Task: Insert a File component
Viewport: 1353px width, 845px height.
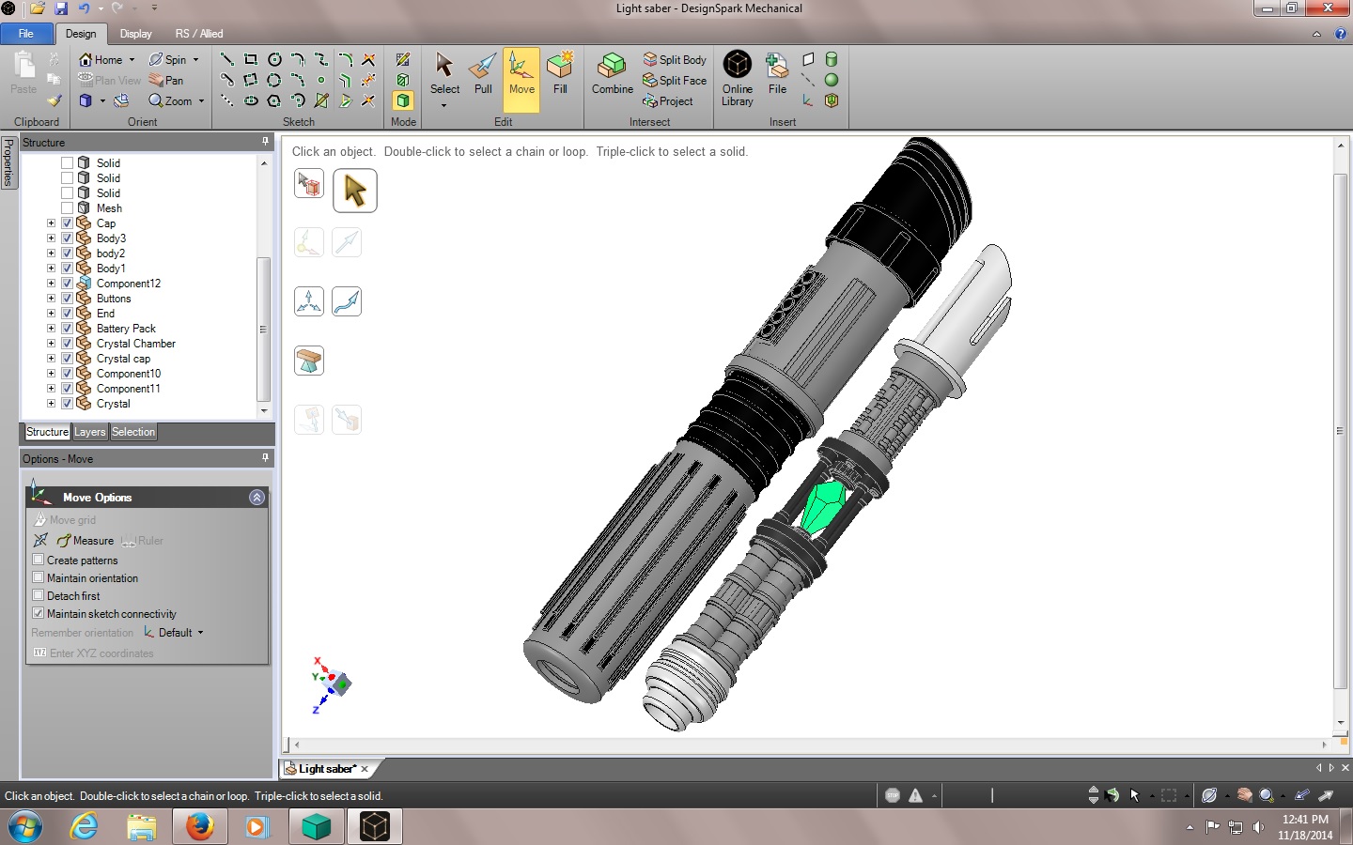Action: point(777,74)
